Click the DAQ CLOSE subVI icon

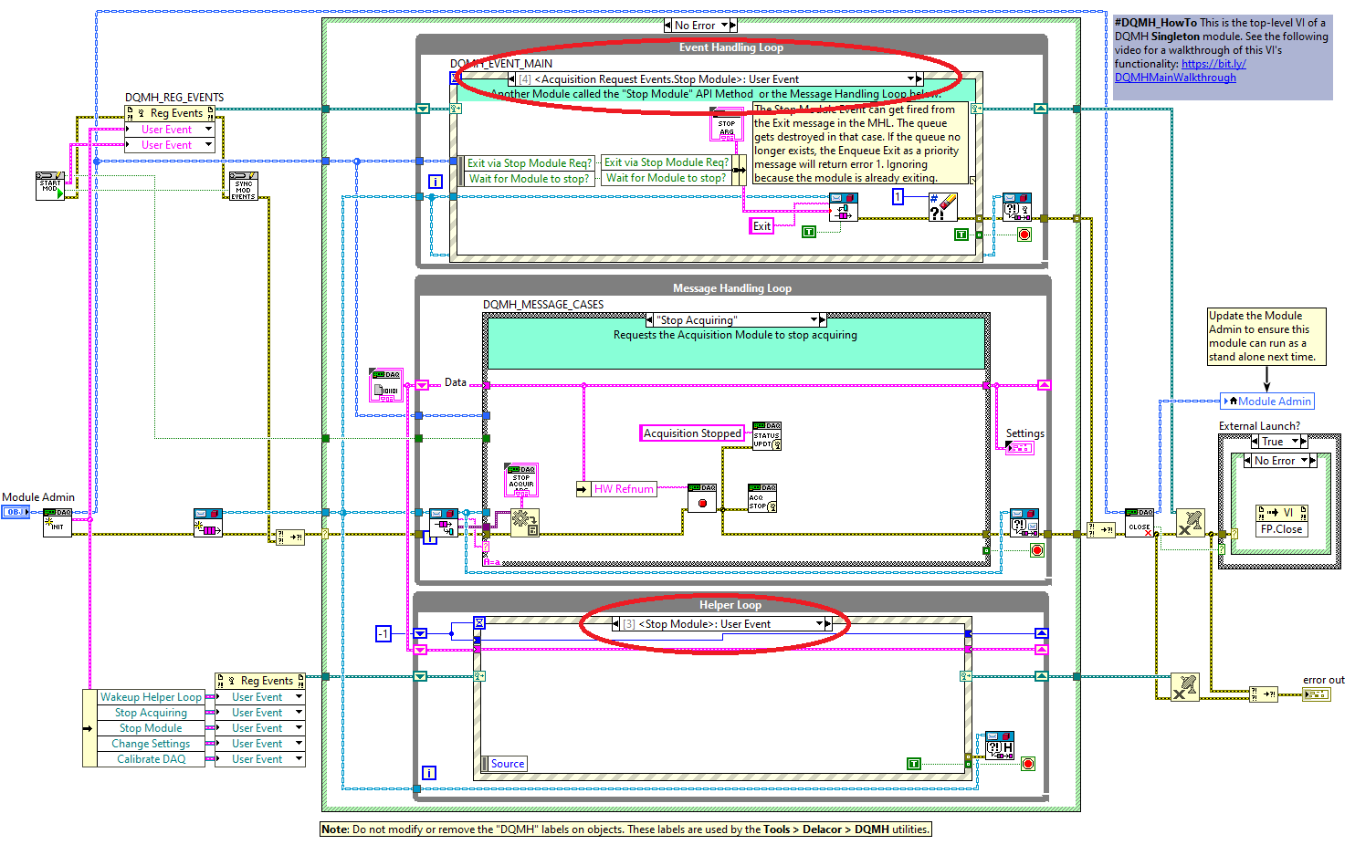1140,520
